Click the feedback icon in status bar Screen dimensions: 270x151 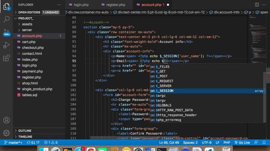tap(256, 143)
